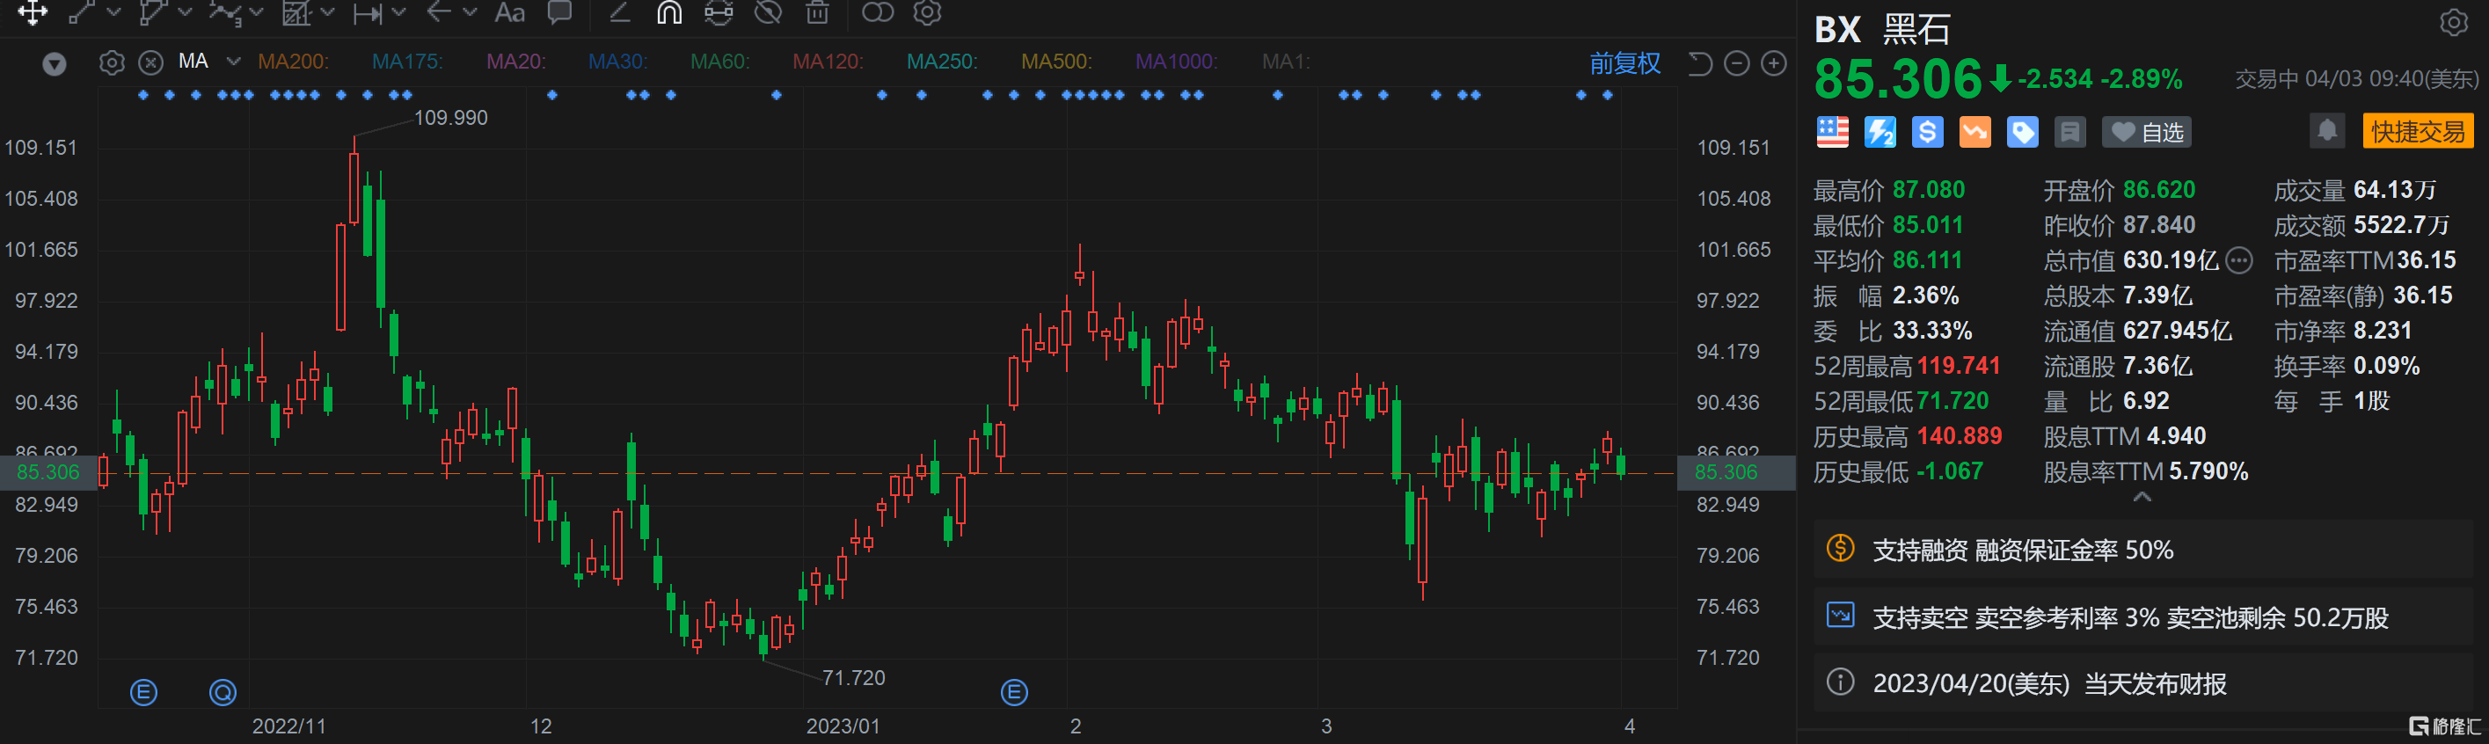Remove the MA indicator
The height and width of the screenshot is (744, 2489).
click(x=150, y=62)
